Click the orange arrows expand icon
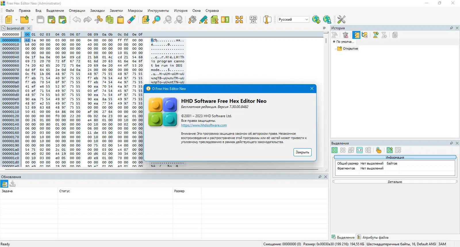The height and width of the screenshot is (247, 460). (239, 20)
